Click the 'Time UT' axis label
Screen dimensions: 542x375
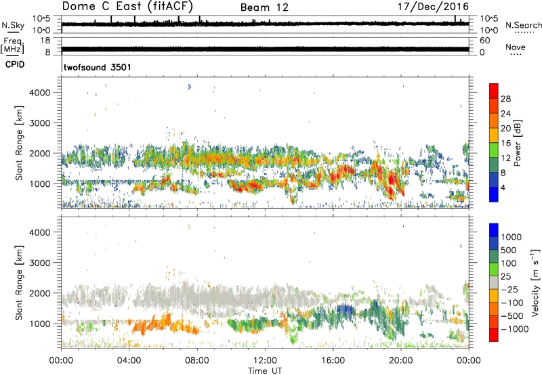(265, 371)
